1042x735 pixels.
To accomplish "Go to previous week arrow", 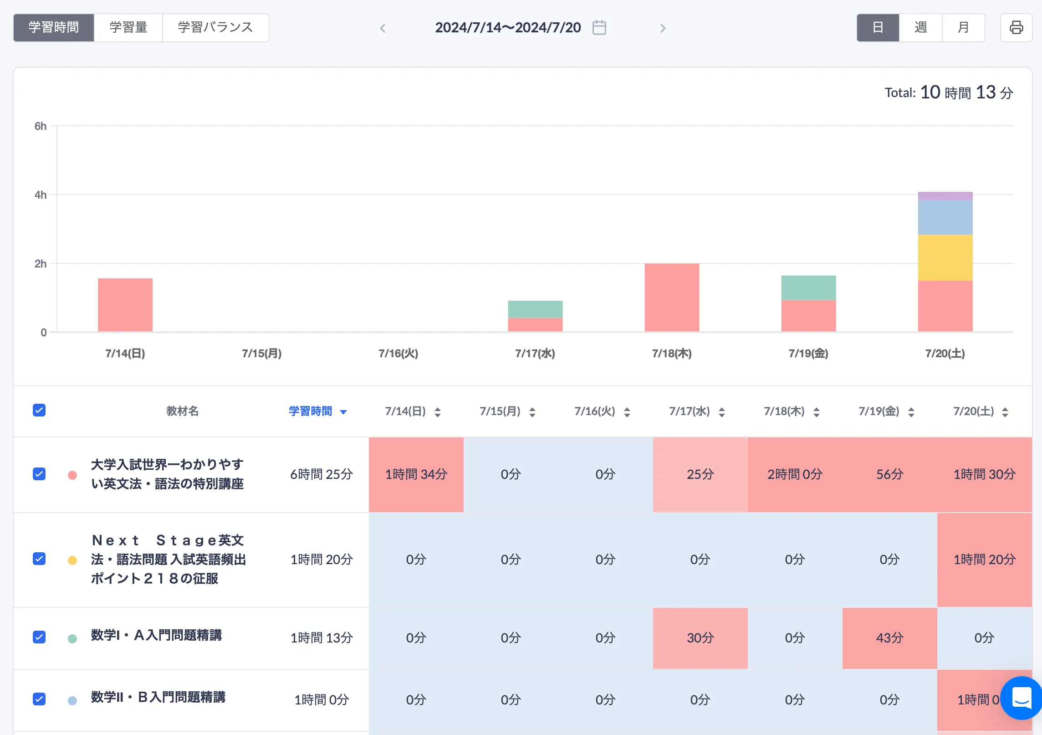I will click(x=383, y=28).
